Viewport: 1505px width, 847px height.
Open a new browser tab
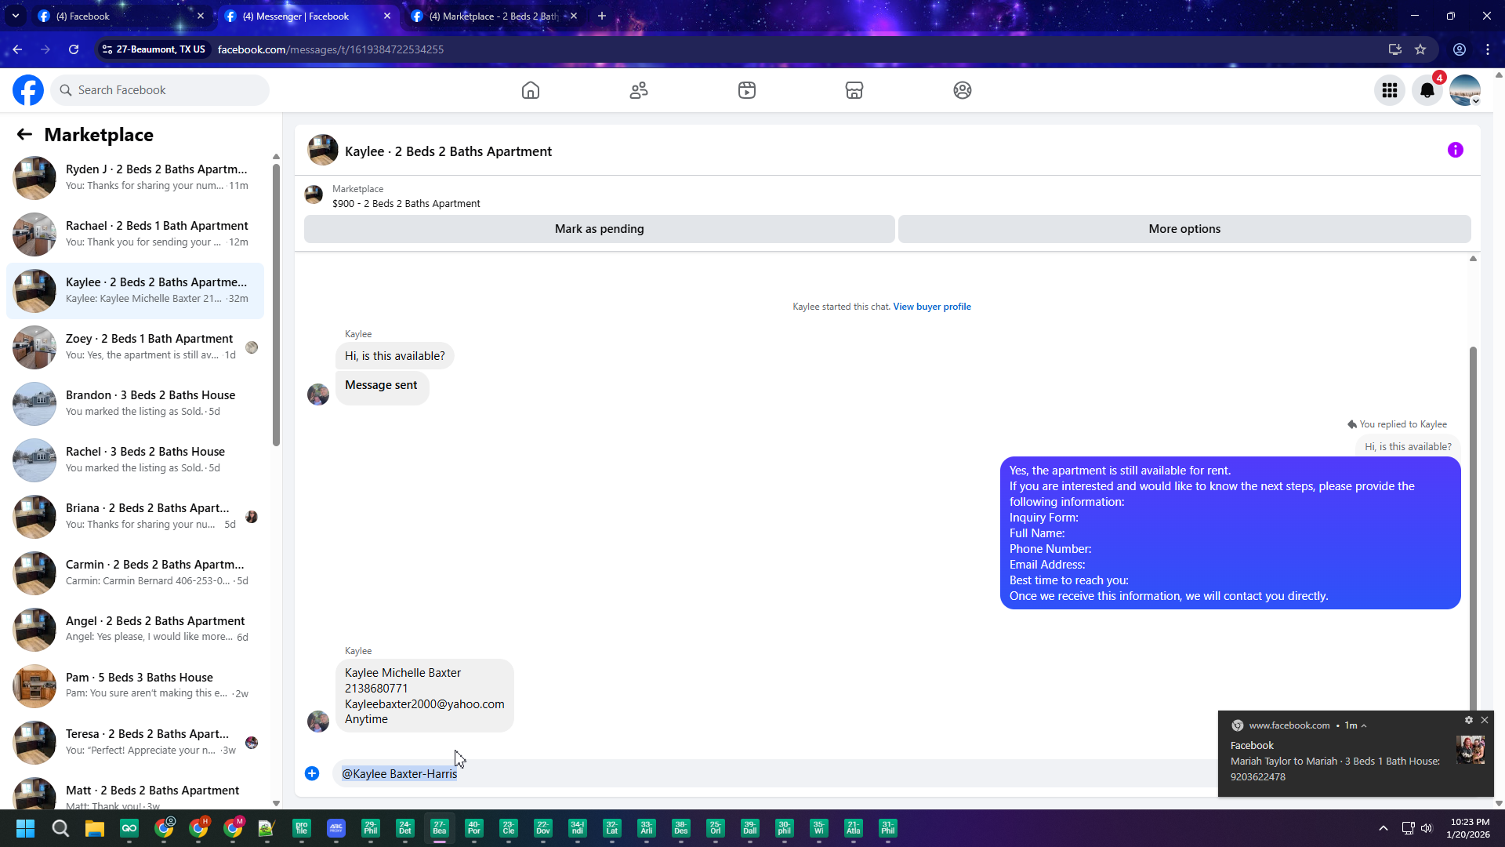(x=602, y=16)
